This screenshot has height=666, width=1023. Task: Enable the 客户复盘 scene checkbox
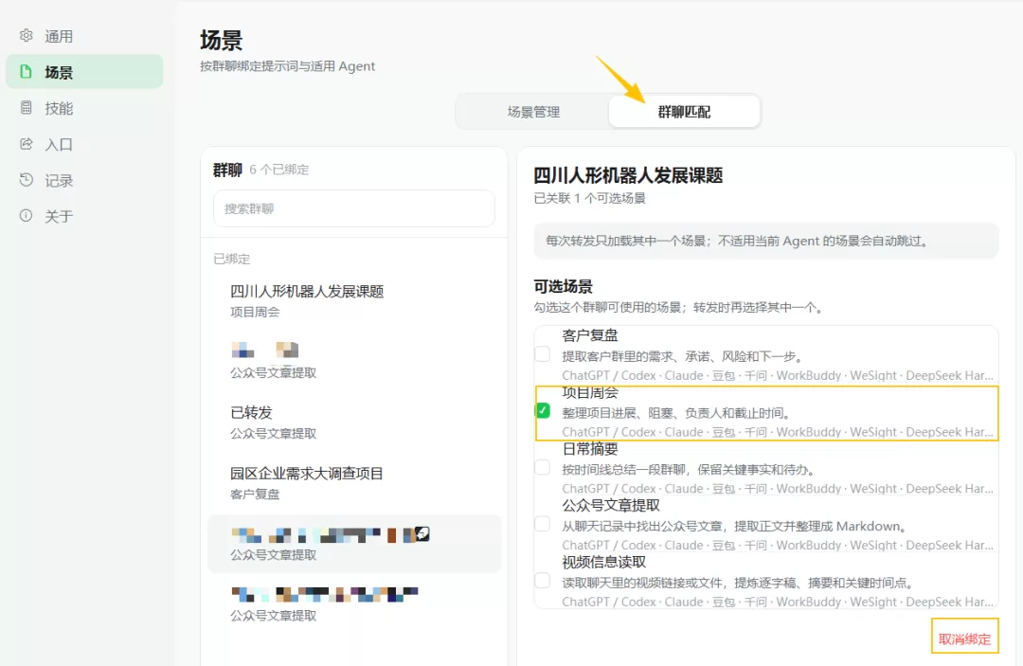[542, 354]
